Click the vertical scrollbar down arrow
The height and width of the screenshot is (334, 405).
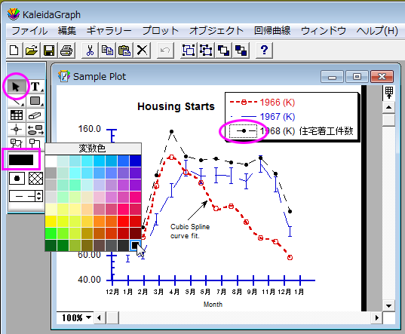(388, 306)
